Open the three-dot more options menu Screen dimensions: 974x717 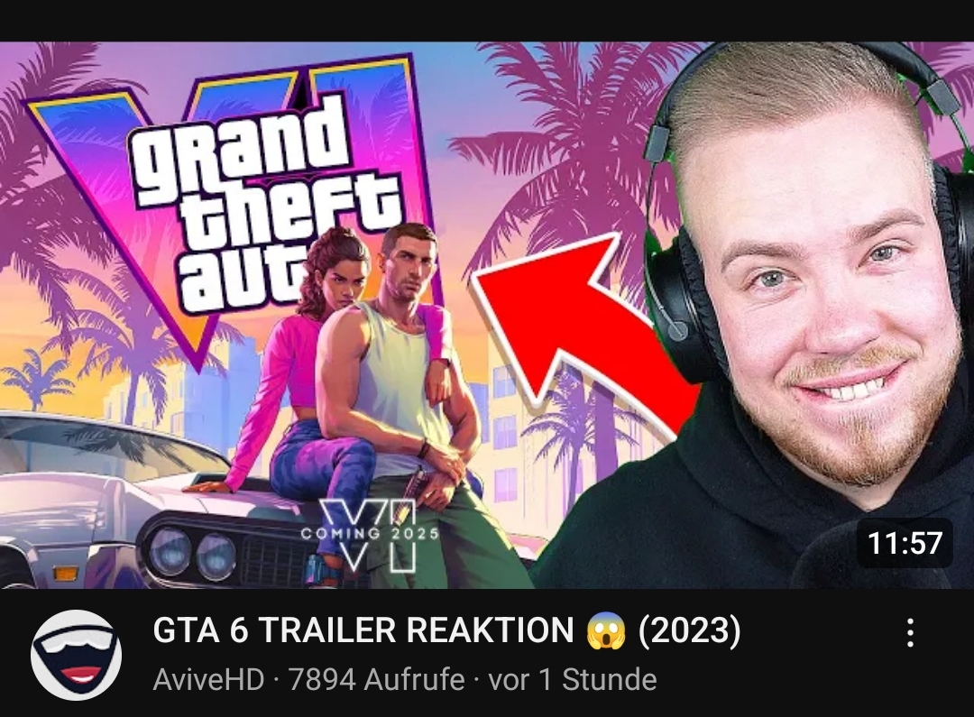910,632
